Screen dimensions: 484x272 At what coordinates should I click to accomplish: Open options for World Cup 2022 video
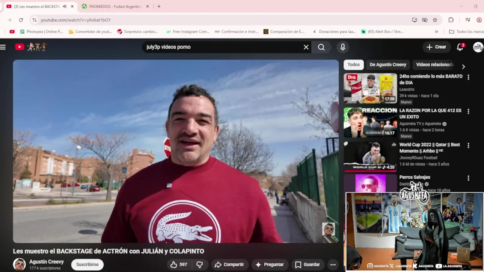[x=468, y=145]
